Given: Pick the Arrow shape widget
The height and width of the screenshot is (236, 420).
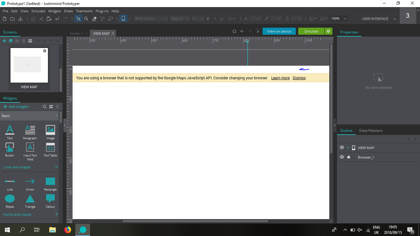Looking at the screenshot, I should tap(30, 184).
